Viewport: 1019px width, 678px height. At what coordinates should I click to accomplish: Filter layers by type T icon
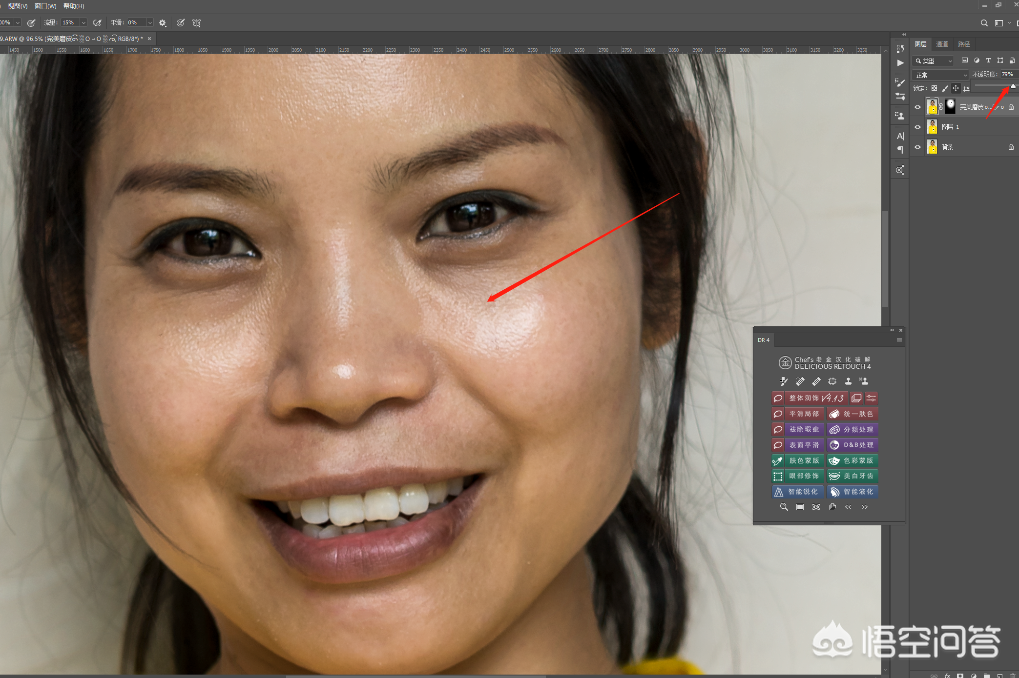988,60
